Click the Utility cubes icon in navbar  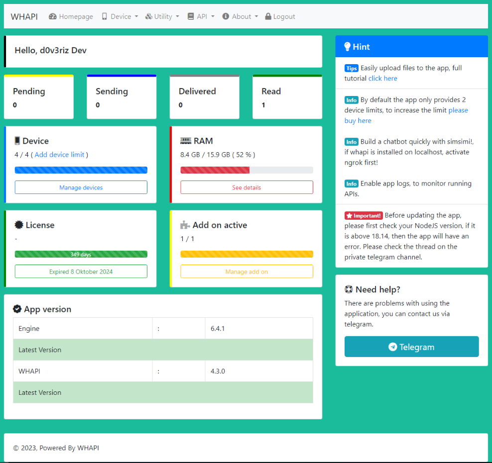pos(149,16)
